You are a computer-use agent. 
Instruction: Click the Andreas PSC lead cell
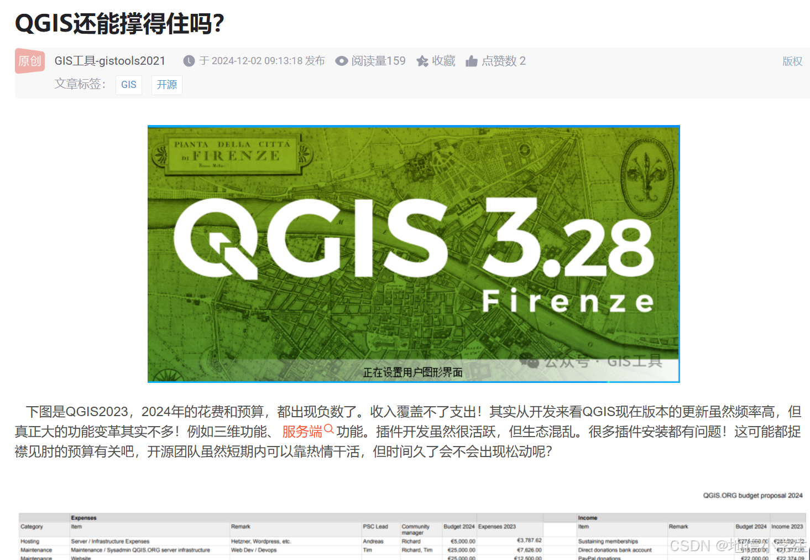(373, 541)
